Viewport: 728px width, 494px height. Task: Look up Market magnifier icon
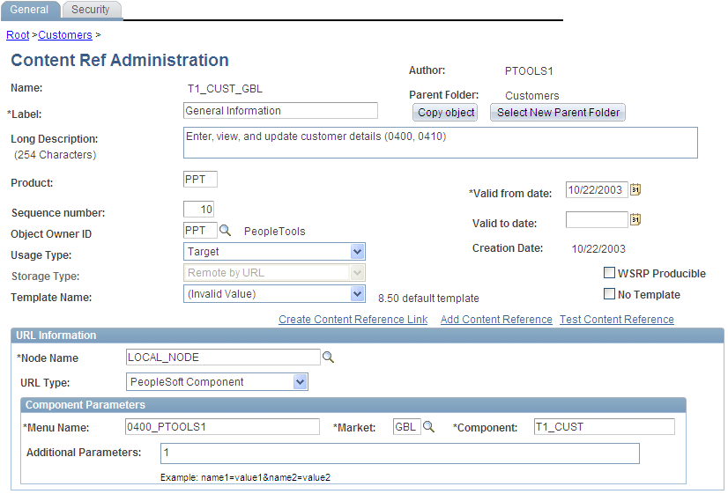tap(429, 427)
